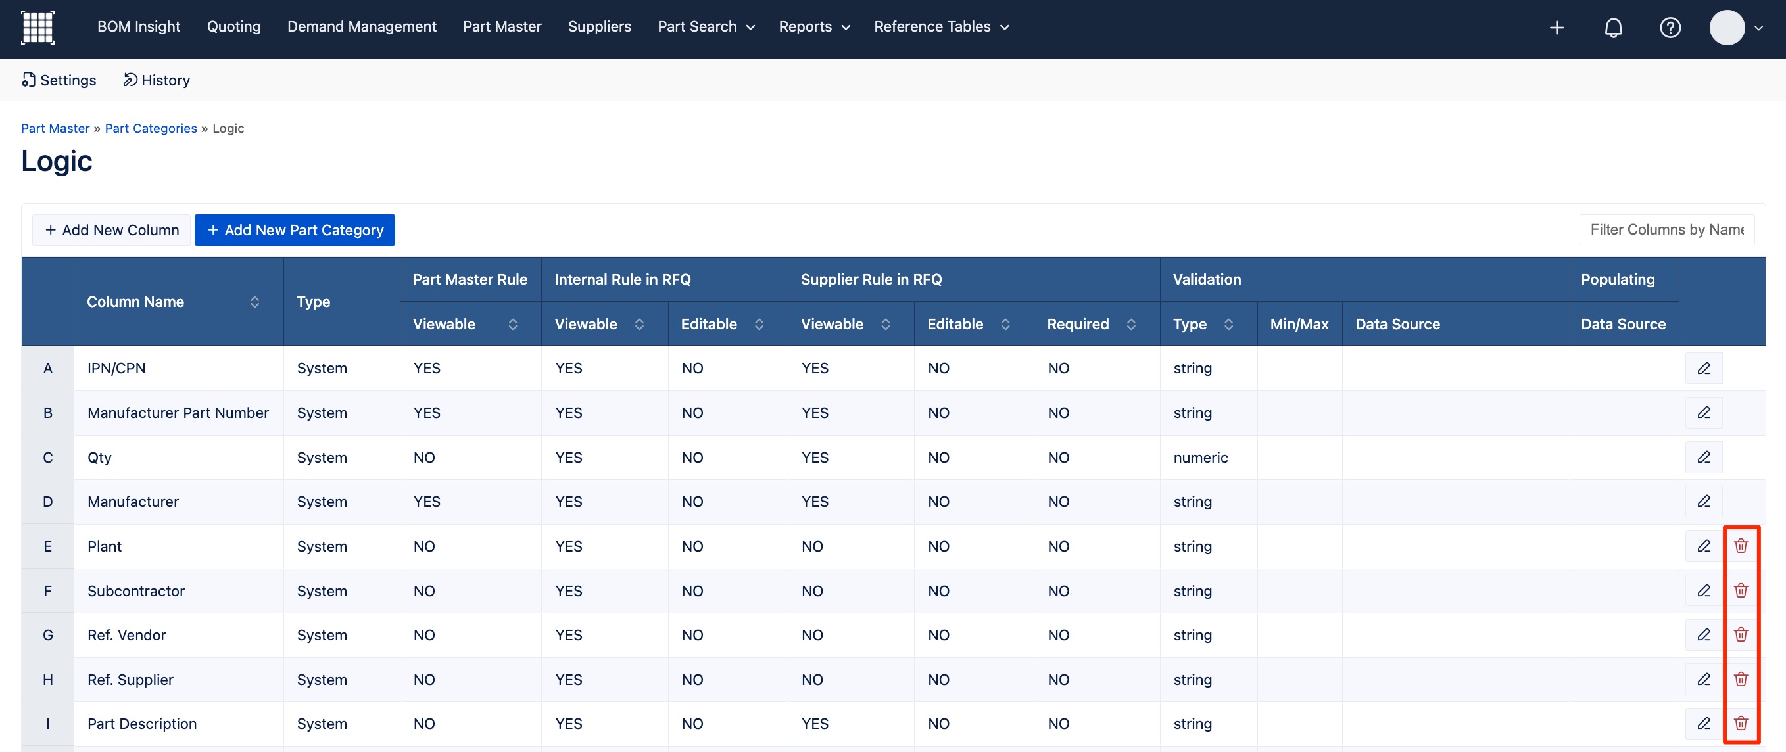
Task: Click the 'Part Description' column name cell
Action: point(178,724)
